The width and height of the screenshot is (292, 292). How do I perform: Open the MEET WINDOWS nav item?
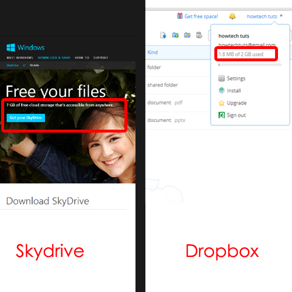(x=20, y=58)
